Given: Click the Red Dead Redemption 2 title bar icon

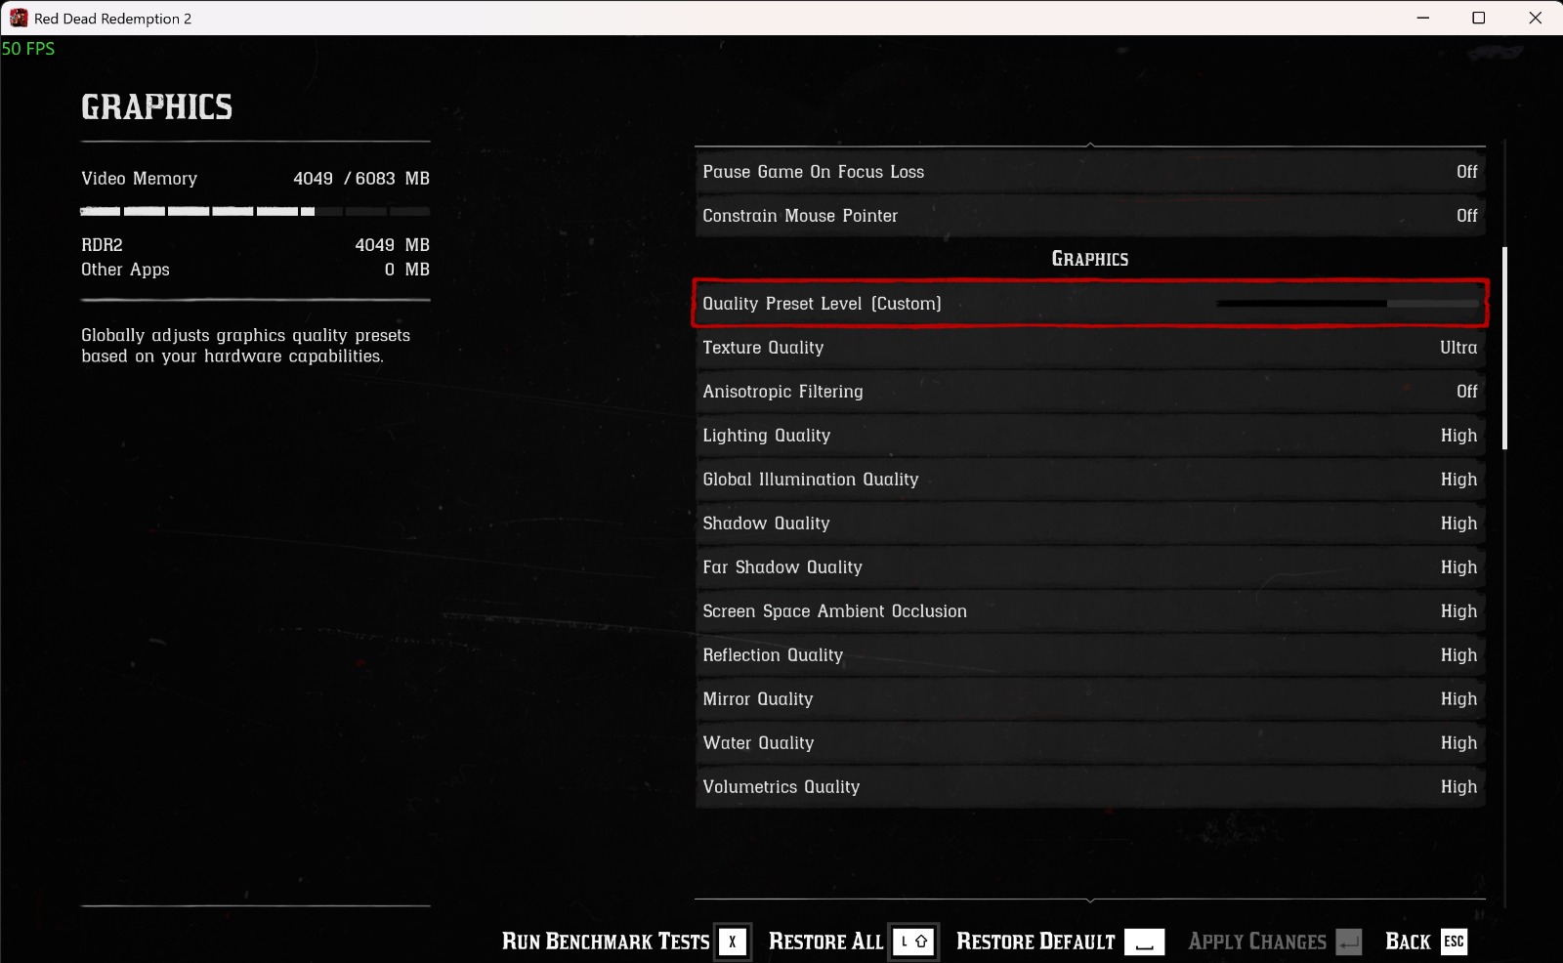Looking at the screenshot, I should click(x=19, y=18).
